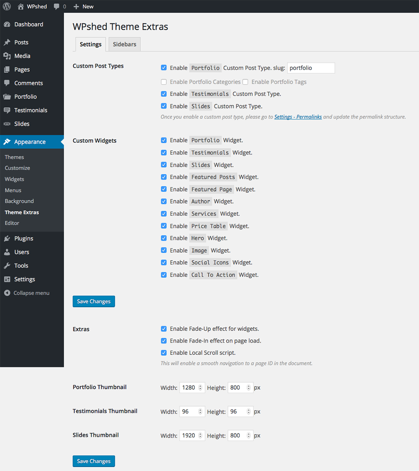Screen dimensions: 419x471
Task: Click the Users person icon
Action: pos(7,252)
